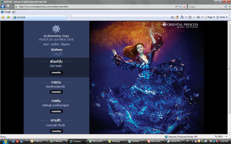Open the recent pages dropdown arrow

[x=12, y=7]
